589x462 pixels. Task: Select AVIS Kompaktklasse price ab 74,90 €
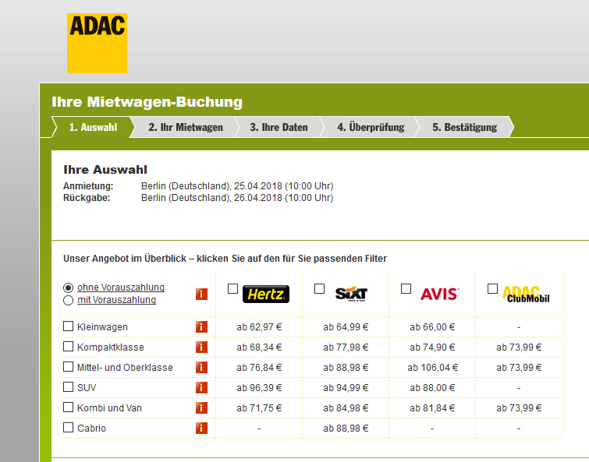432,347
